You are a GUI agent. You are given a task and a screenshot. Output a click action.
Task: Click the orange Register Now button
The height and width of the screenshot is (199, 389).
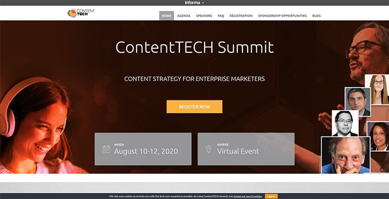coord(194,107)
